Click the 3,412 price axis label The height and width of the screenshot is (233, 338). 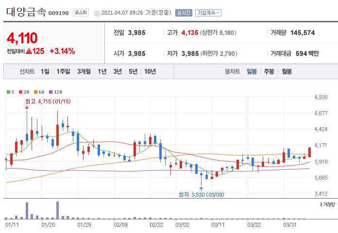pos(321,194)
